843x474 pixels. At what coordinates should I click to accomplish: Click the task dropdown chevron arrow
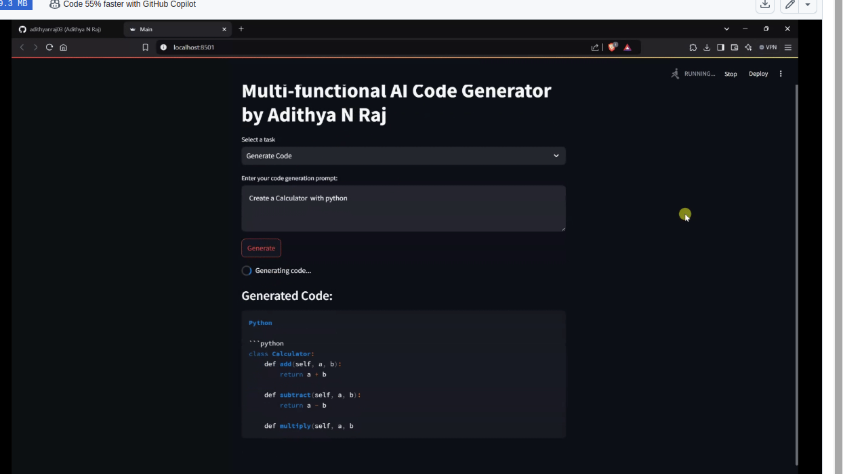(556, 156)
